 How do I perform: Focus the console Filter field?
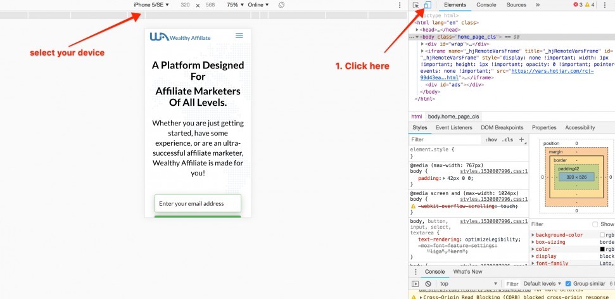[512, 284]
